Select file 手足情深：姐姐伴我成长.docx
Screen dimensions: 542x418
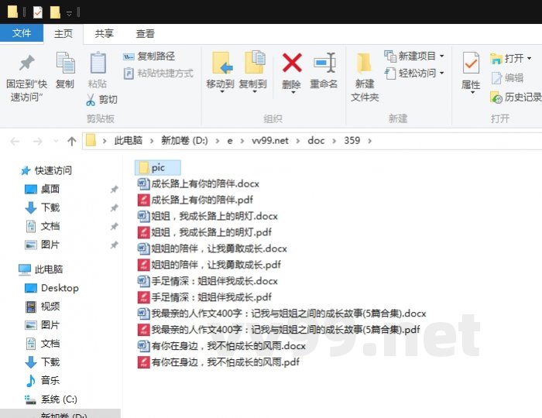click(208, 281)
